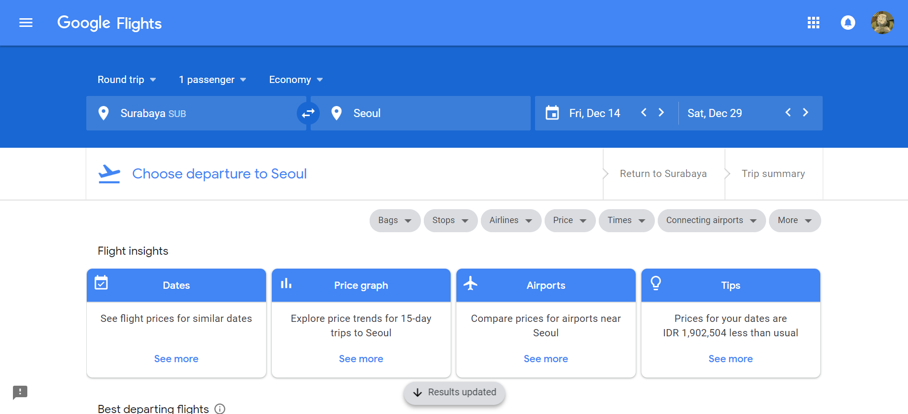
Task: Click the 'Flight insights' heading
Action: [x=133, y=251]
